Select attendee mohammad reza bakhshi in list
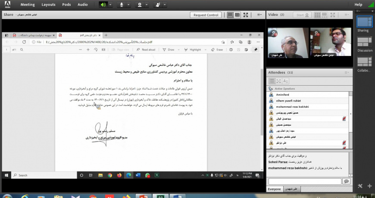The height and width of the screenshot is (198, 375). [308, 107]
